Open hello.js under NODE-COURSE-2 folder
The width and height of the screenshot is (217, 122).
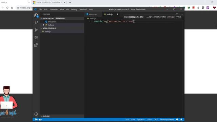pos(62,32)
